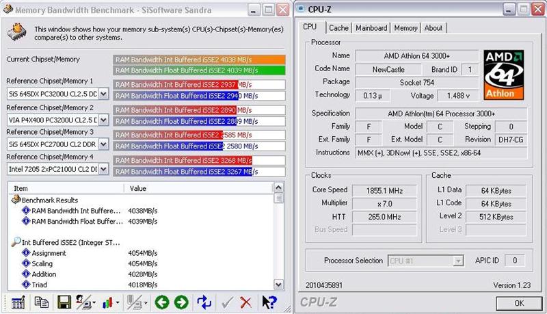Viewport: 547px width, 314px height.
Task: Open the Reference Chipset/Memory 4 dropdown
Action: click(x=103, y=168)
